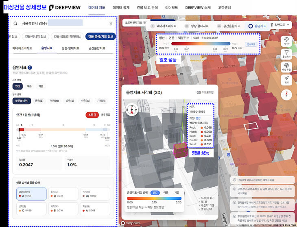Click the 3D viewer N compass icon

tap(132, 109)
